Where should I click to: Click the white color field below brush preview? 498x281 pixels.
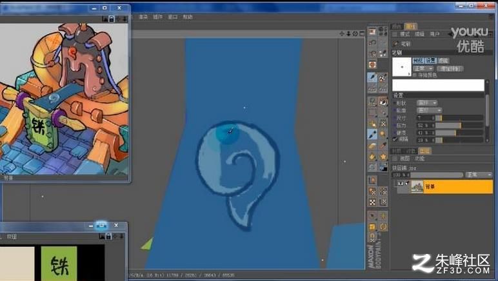click(438, 85)
